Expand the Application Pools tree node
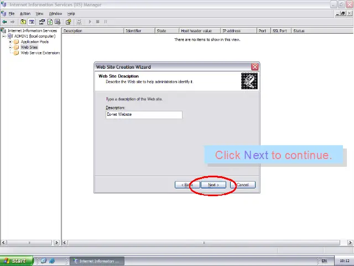354x266 pixels. pyautogui.click(x=10, y=42)
